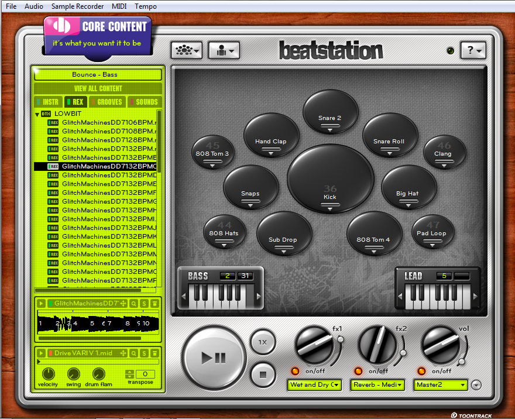Click the drum flam knob
515x419 pixels.
click(x=98, y=374)
